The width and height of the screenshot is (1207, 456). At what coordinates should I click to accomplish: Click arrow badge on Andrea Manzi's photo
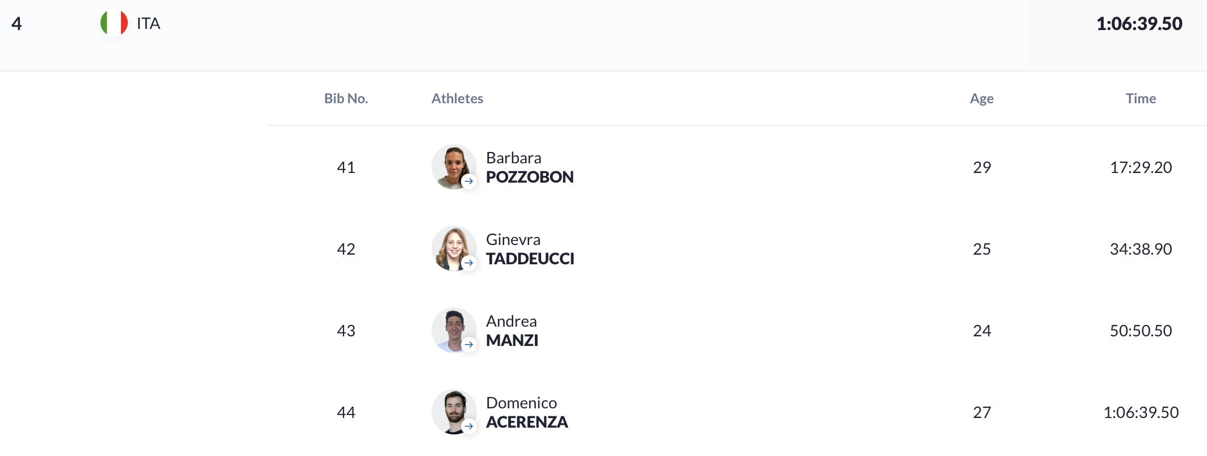click(x=468, y=345)
